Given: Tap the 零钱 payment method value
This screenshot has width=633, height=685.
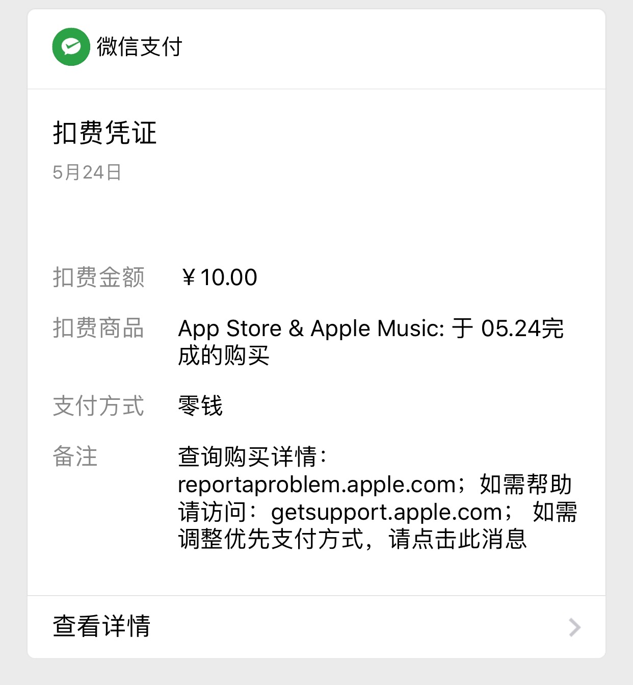Looking at the screenshot, I should 200,406.
